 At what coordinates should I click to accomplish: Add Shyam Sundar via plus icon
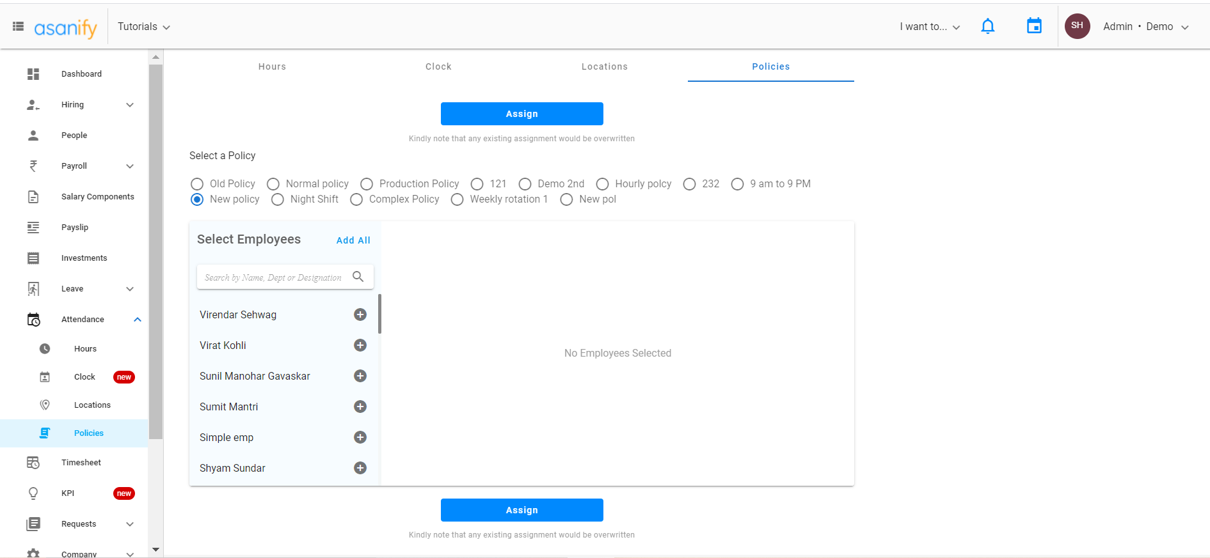(360, 468)
